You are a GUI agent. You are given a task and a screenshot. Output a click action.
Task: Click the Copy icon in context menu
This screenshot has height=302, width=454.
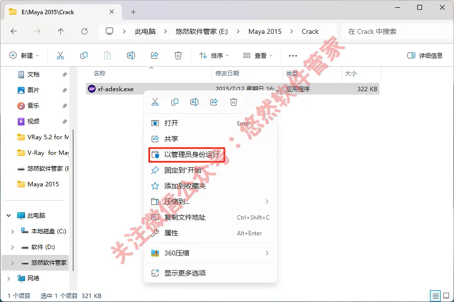(175, 102)
